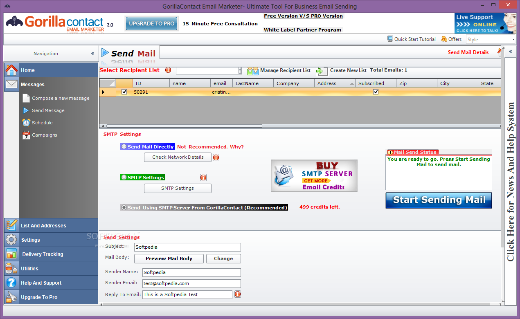Open the Utilities navigation section
The image size is (520, 319).
(x=51, y=268)
